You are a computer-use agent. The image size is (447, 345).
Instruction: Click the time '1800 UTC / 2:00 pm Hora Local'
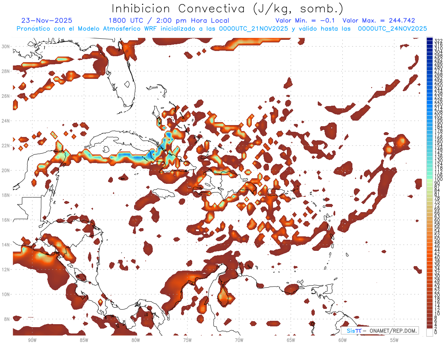[169, 21]
